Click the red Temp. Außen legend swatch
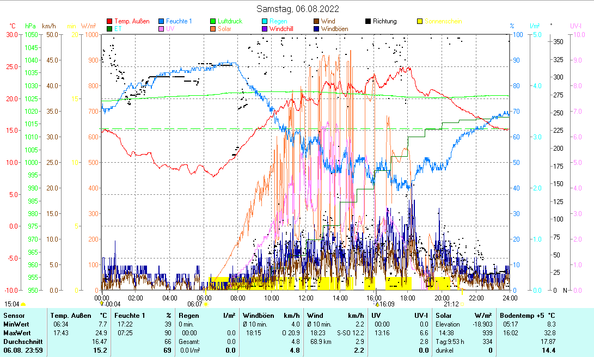The image size is (594, 357). click(109, 21)
